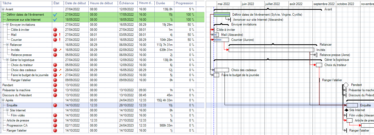This screenshot has width=374, height=135.
Task: Click the blue checkmark for Annoncer sur site Internet
Action: (55, 20)
